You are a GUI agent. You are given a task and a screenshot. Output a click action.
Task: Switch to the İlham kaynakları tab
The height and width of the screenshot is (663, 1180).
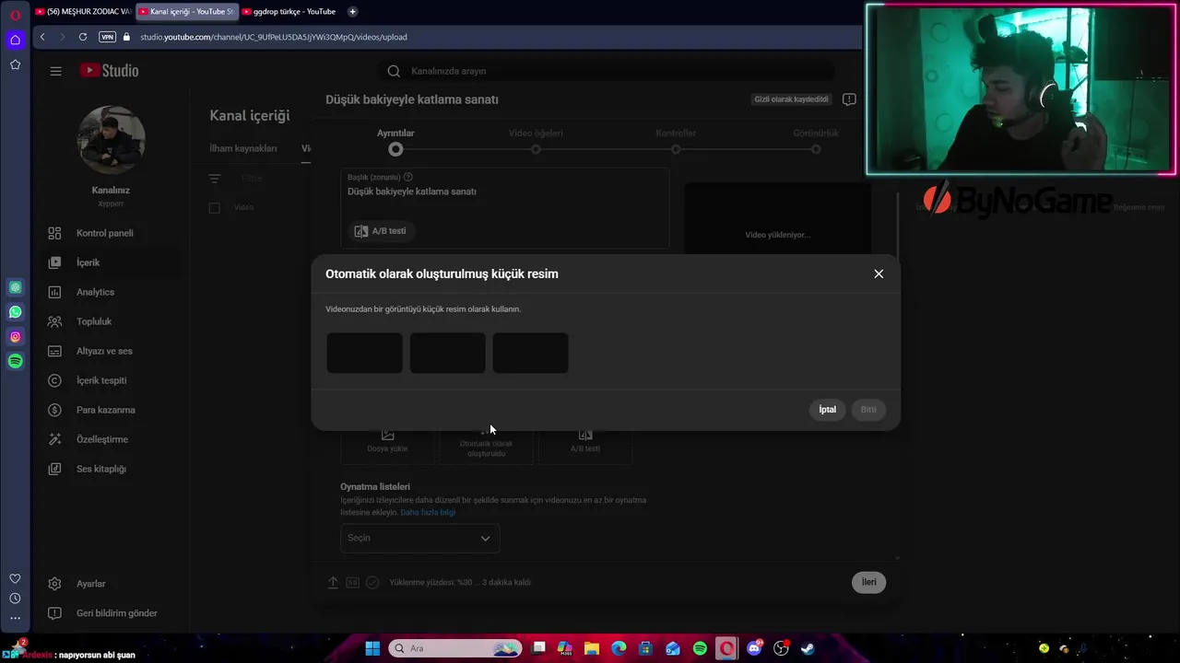[x=243, y=148]
